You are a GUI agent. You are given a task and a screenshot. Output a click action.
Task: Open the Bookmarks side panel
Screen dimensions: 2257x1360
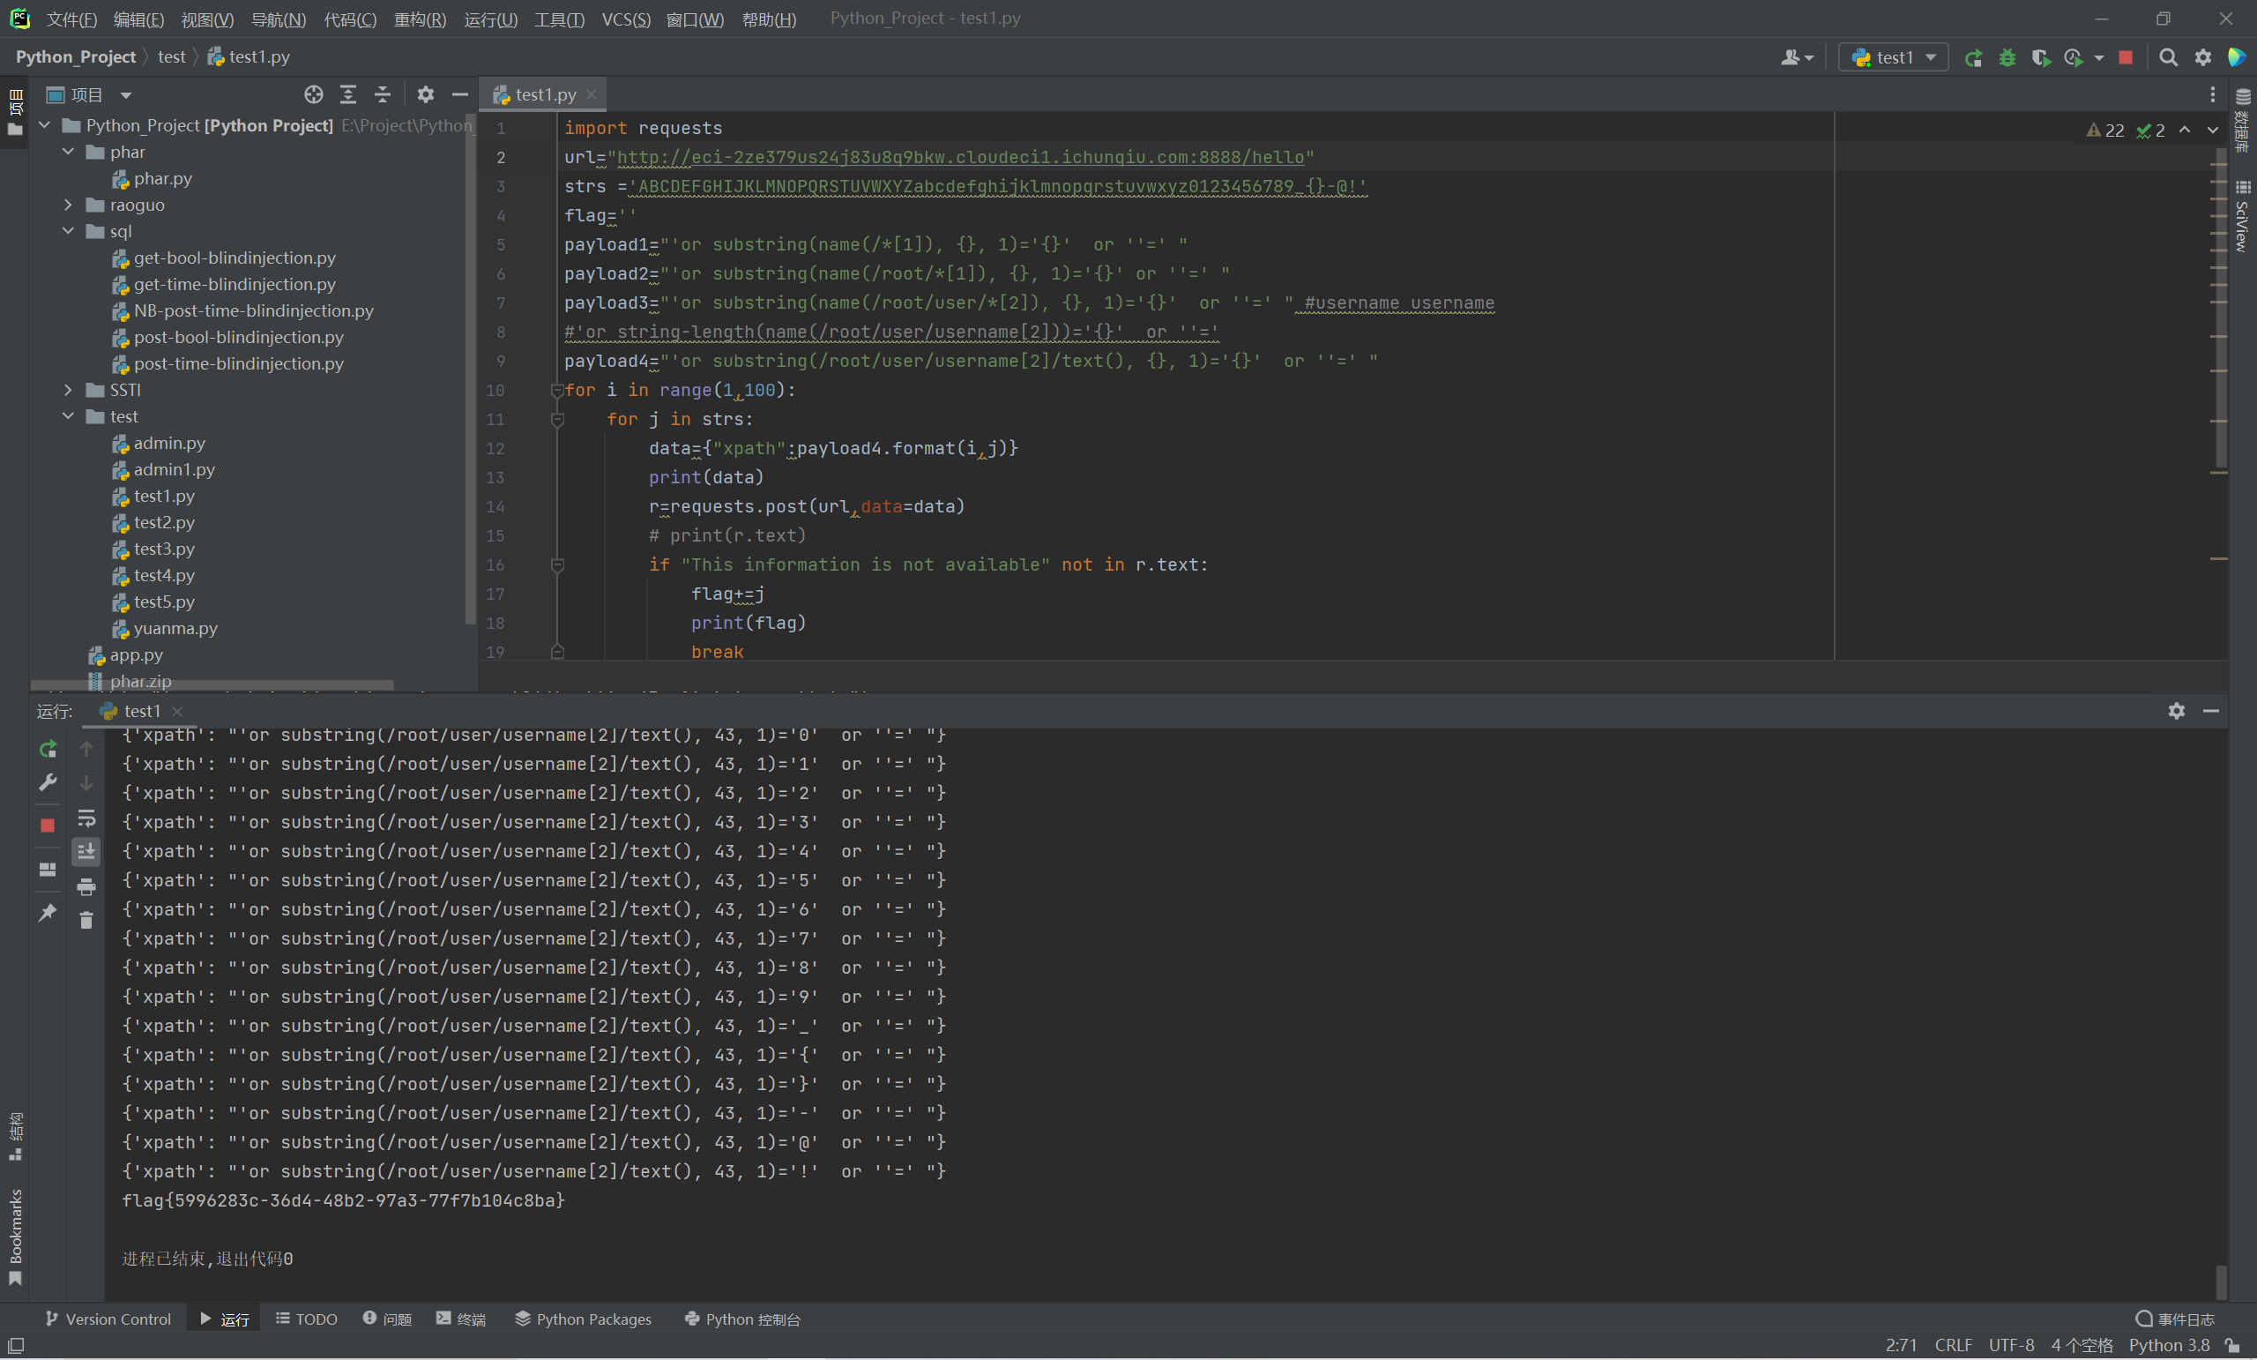click(16, 1237)
